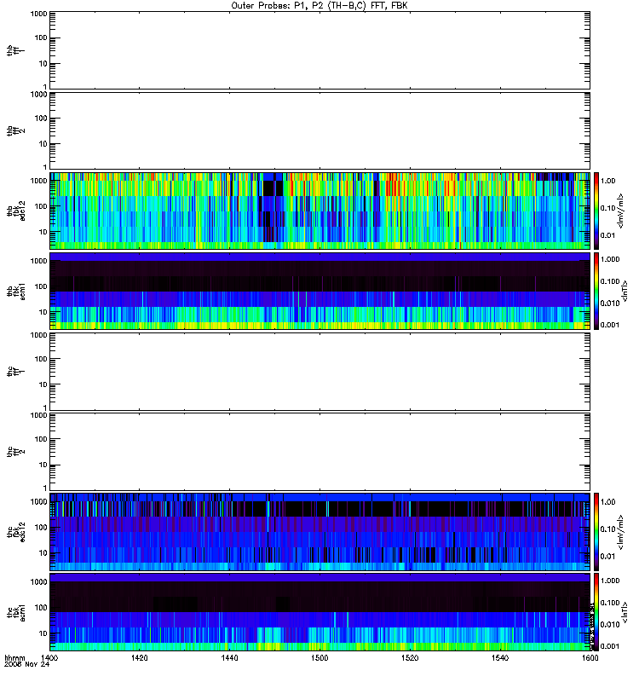Select the 1440 time-axis label

click(229, 658)
